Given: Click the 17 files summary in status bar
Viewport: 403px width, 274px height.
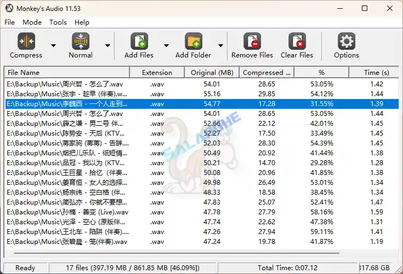Looking at the screenshot, I should [133, 268].
